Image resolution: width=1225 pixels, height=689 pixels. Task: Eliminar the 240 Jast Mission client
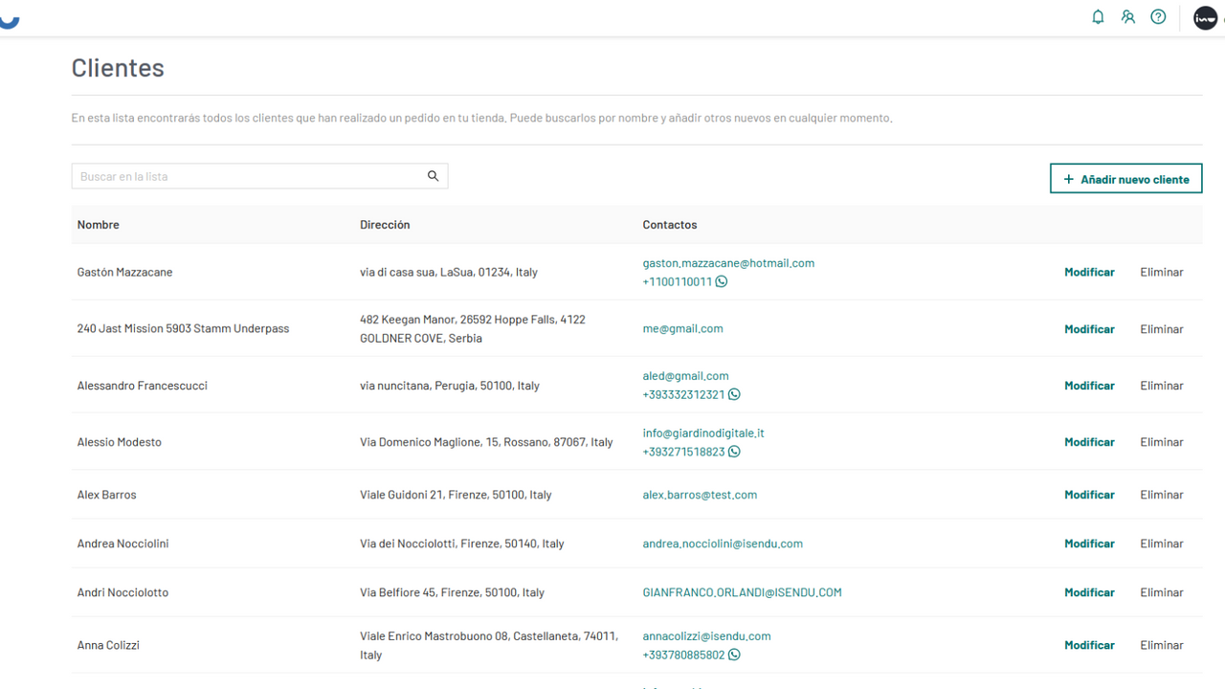(x=1162, y=329)
